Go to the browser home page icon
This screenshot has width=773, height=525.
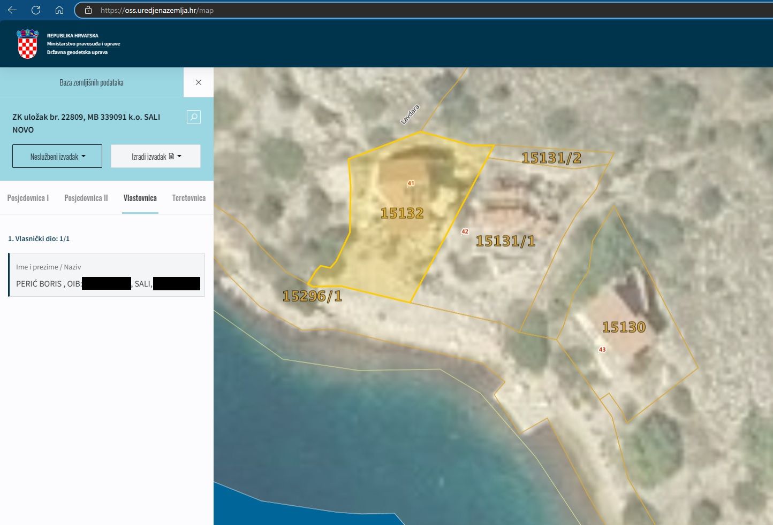pos(59,10)
